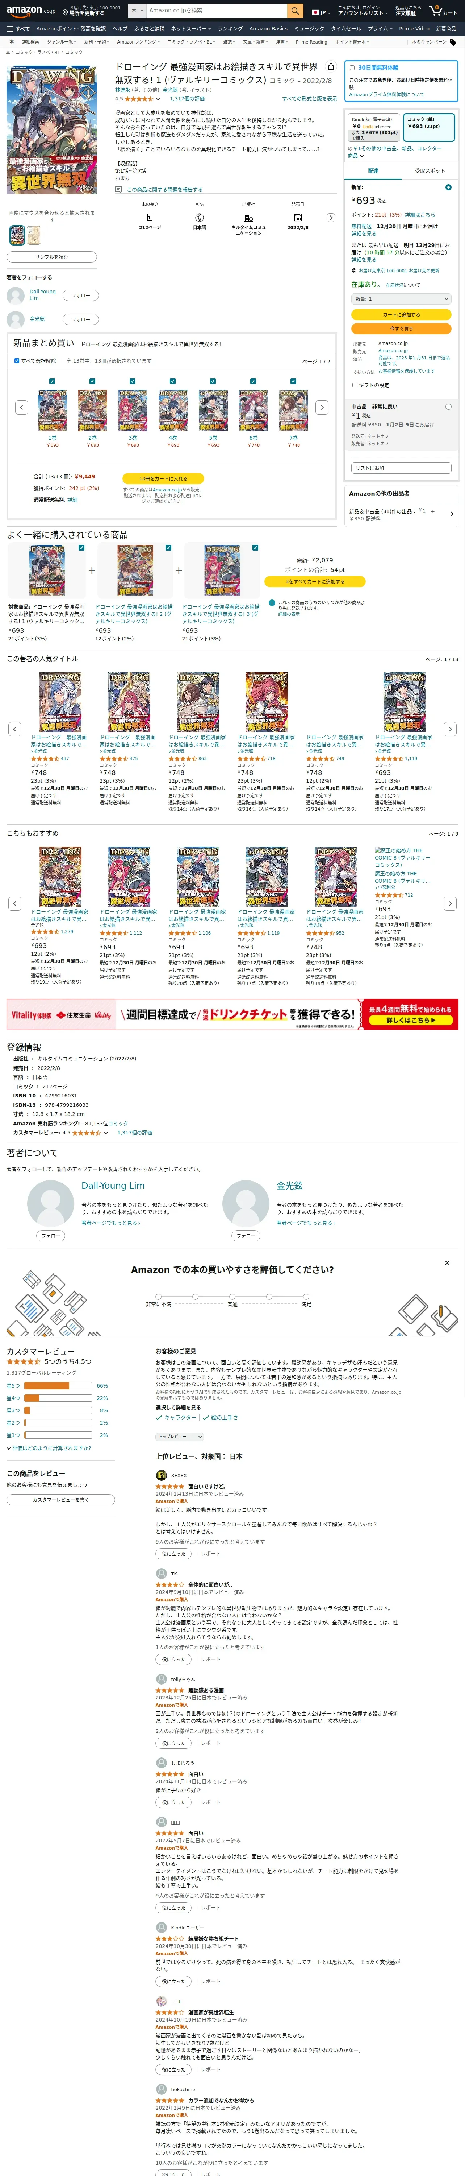Click the next arrow in bulk purchase carousel

coord(322,407)
